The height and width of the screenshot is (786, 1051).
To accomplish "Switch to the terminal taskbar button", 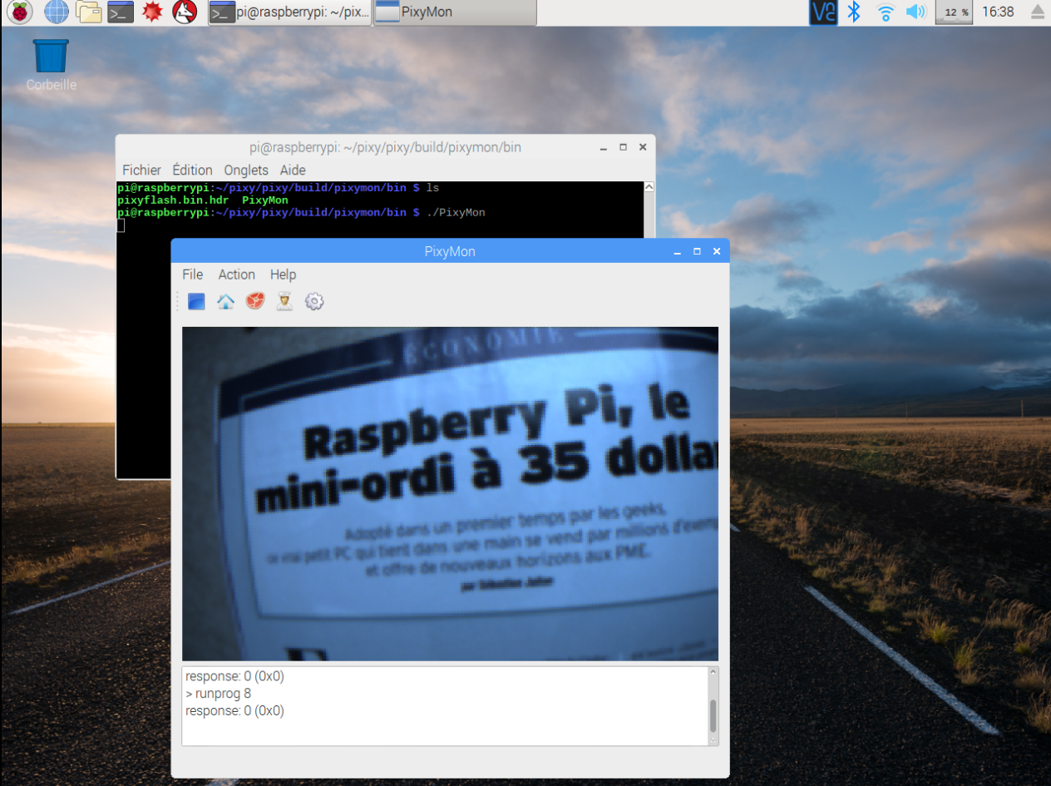I will pos(289,12).
